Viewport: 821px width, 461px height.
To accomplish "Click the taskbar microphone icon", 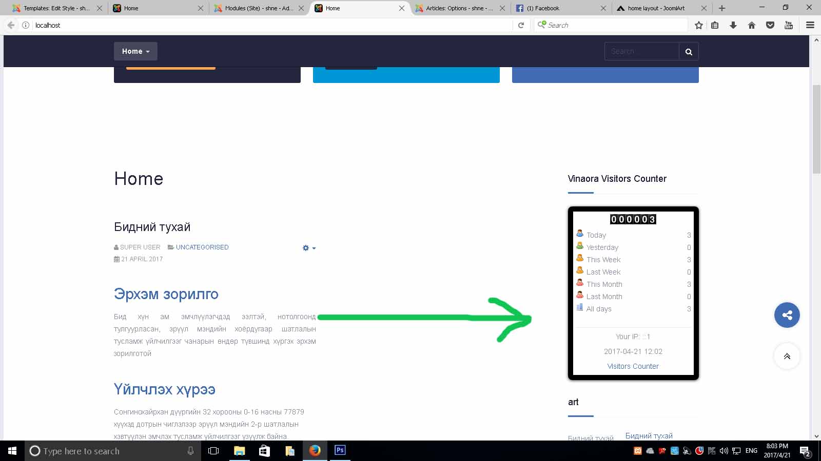I will click(190, 451).
